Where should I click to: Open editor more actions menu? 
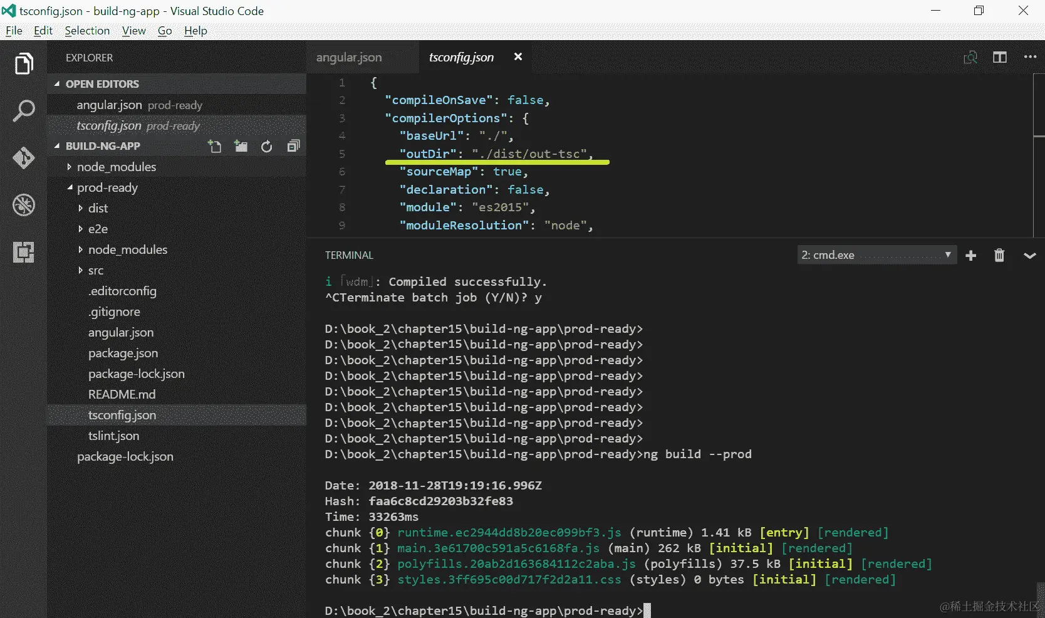coord(1030,57)
